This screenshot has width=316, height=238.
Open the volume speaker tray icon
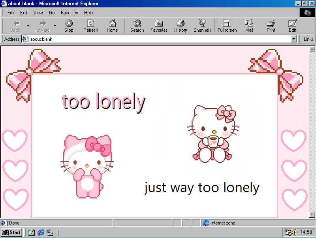(x=294, y=232)
